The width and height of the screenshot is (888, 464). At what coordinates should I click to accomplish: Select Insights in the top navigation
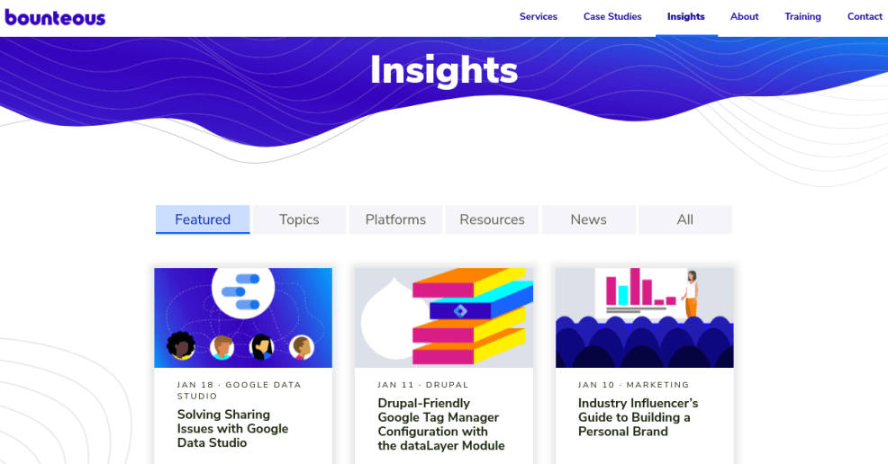tap(685, 17)
